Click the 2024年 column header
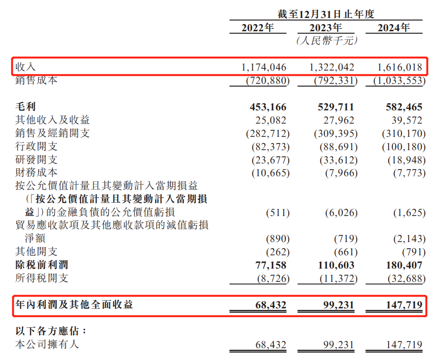The height and width of the screenshot is (360, 437). point(393,27)
